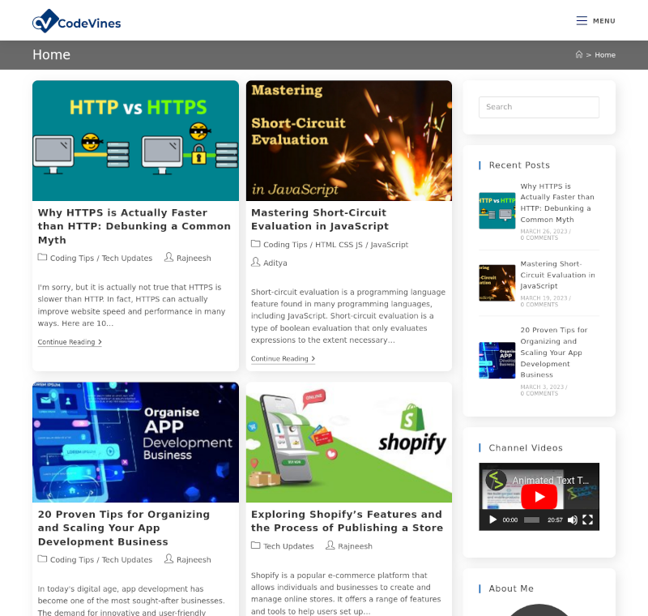Click the CodeVines logo
648x616 pixels.
click(76, 21)
